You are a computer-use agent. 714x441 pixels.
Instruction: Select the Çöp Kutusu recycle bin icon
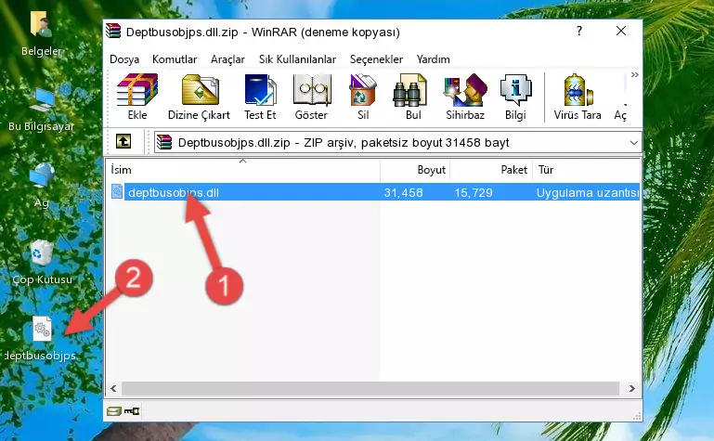[42, 253]
